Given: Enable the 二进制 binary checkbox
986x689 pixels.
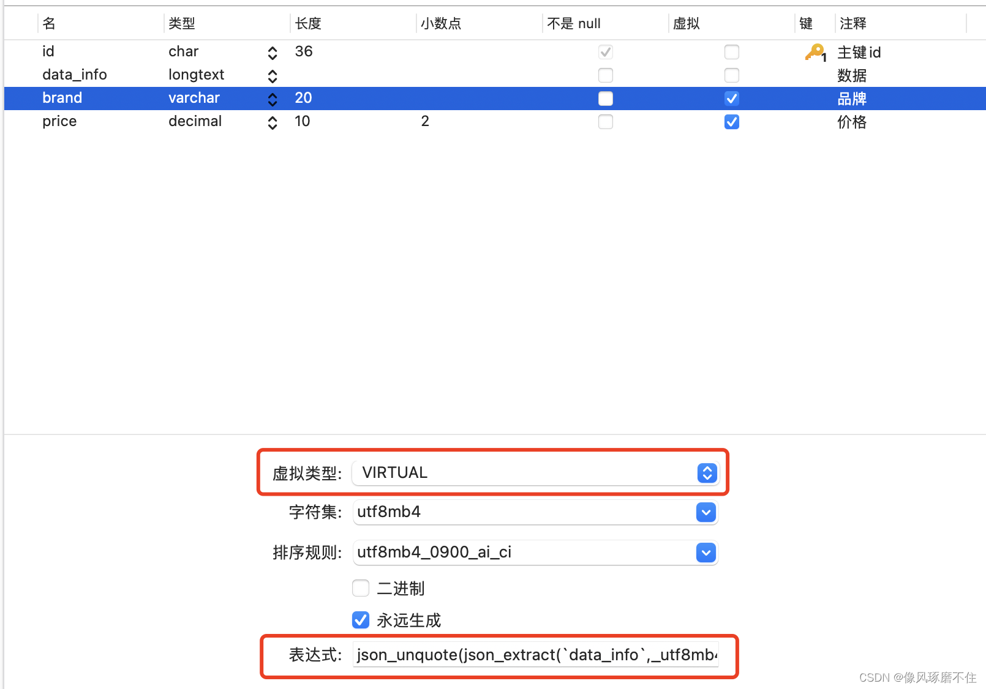Looking at the screenshot, I should pyautogui.click(x=361, y=588).
